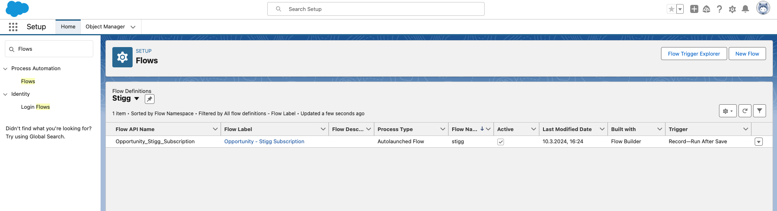Click the SETUP breadcrumb link
The width and height of the screenshot is (777, 211).
coord(144,51)
